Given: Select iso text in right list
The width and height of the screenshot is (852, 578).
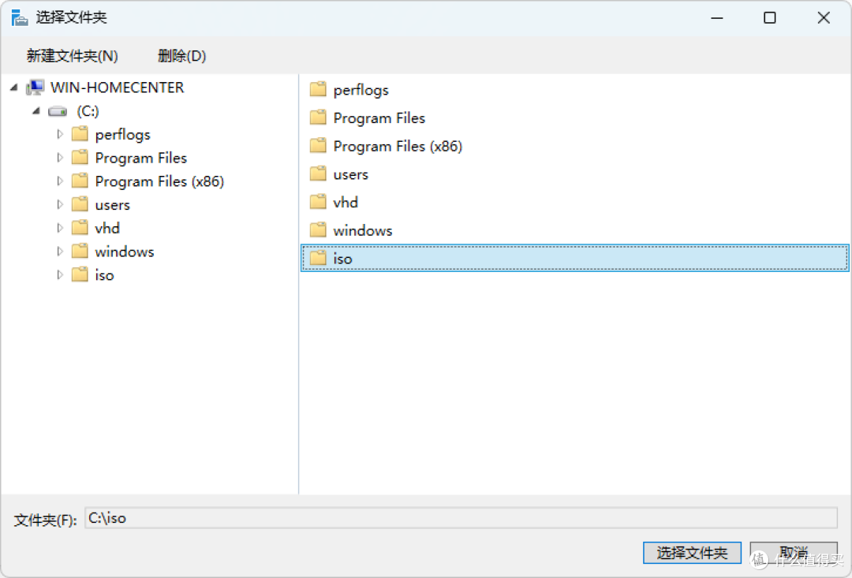Looking at the screenshot, I should tap(343, 259).
